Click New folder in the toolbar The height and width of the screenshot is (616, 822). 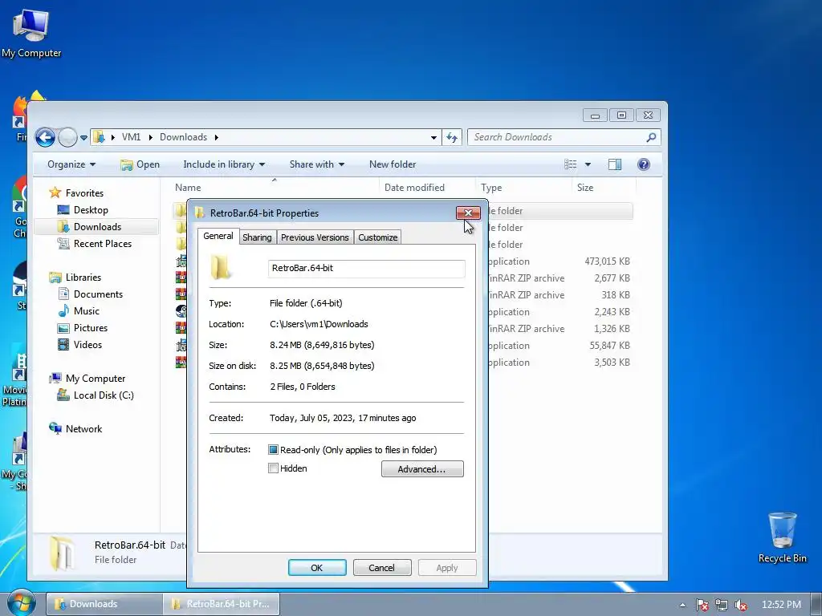tap(392, 164)
